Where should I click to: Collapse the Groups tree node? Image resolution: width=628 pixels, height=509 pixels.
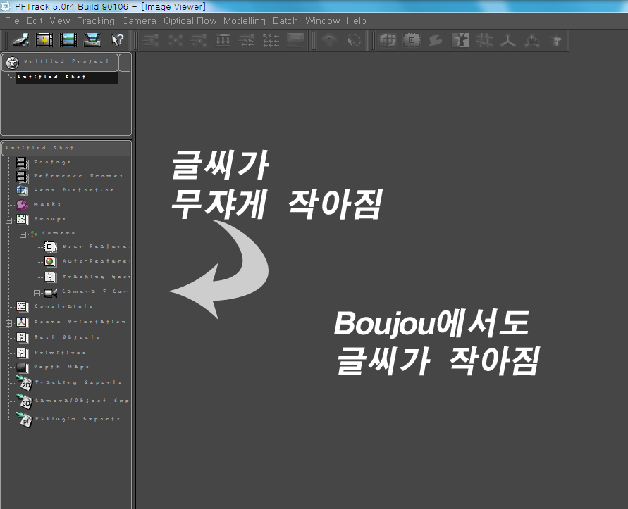9,220
